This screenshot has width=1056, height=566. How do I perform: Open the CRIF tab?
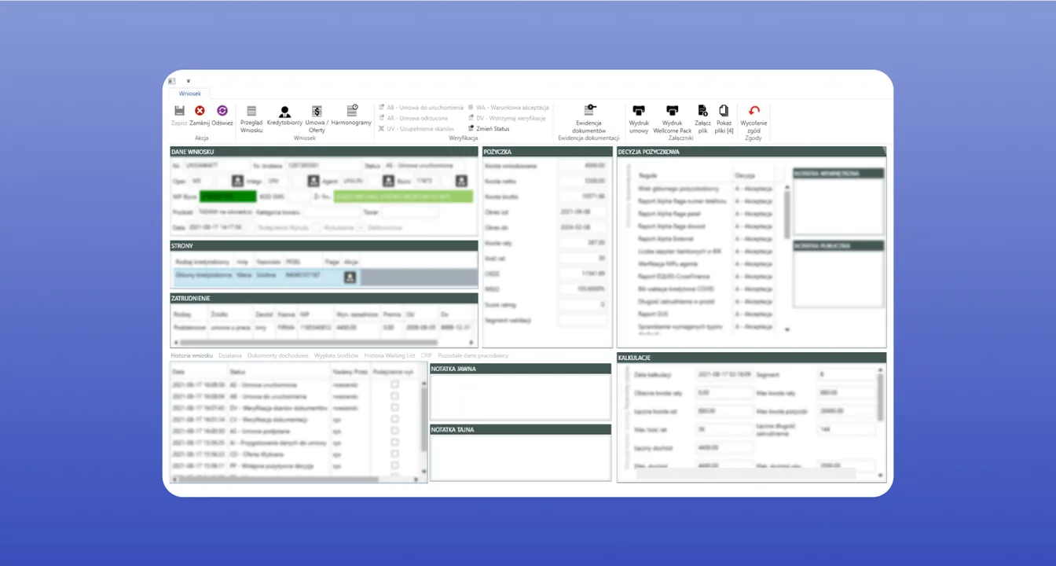[427, 355]
